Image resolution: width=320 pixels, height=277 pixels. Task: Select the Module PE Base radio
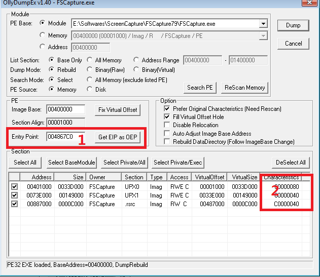pos(42,23)
